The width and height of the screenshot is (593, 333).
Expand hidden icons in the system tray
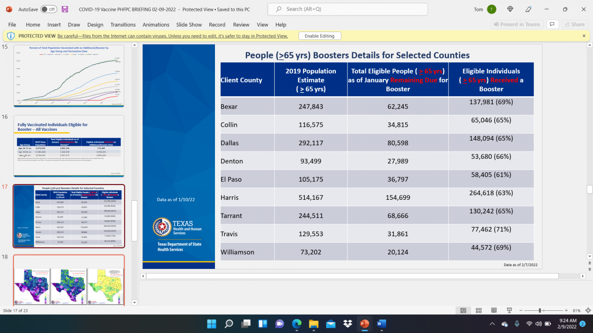pos(492,324)
